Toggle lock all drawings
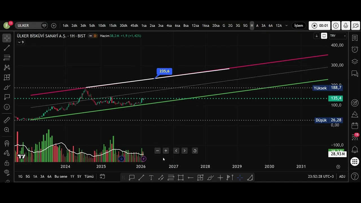361x203 pixels. pyautogui.click(x=7, y=163)
